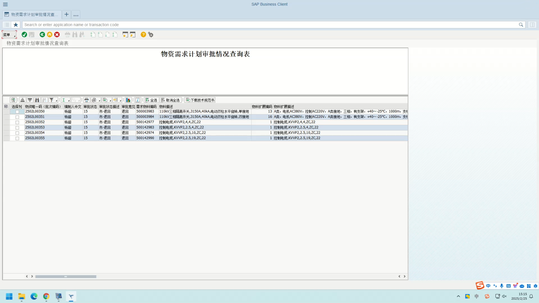Select checkbox for row 2502L00355
539x303 pixels.
[x=17, y=139]
